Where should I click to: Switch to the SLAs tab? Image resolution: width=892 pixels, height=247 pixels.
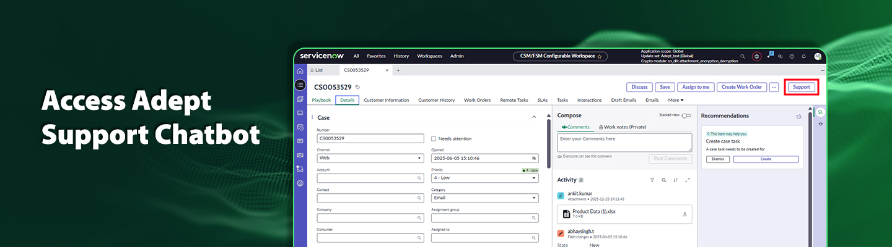click(543, 100)
